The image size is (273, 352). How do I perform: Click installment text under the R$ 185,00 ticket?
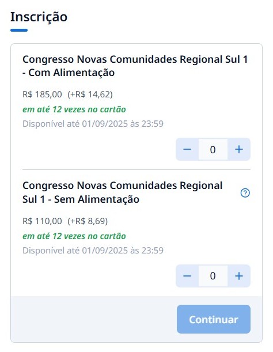[74, 109]
